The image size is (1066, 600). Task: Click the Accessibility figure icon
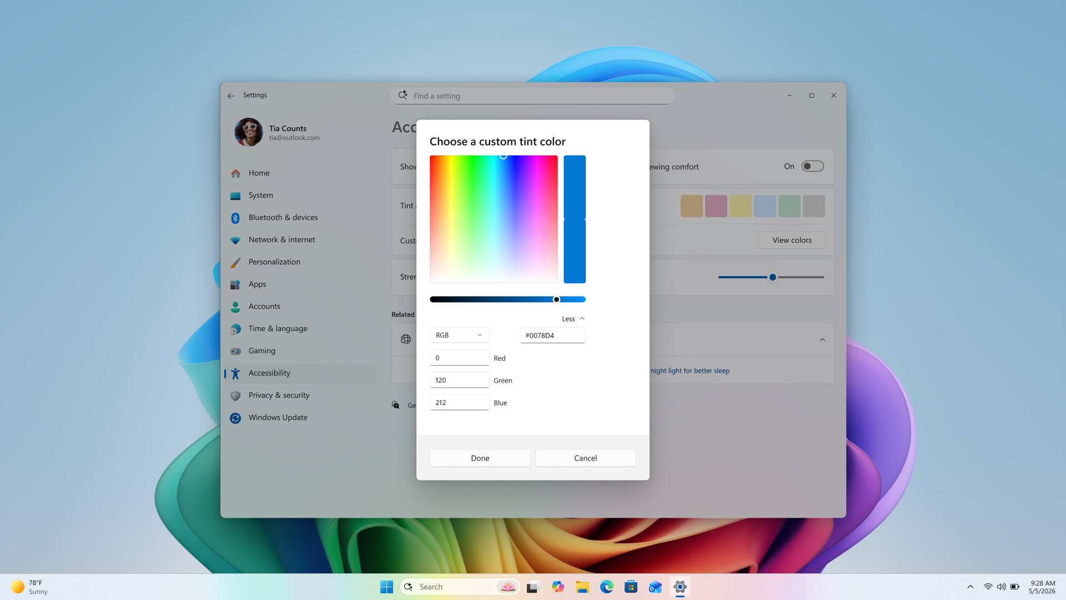[235, 373]
